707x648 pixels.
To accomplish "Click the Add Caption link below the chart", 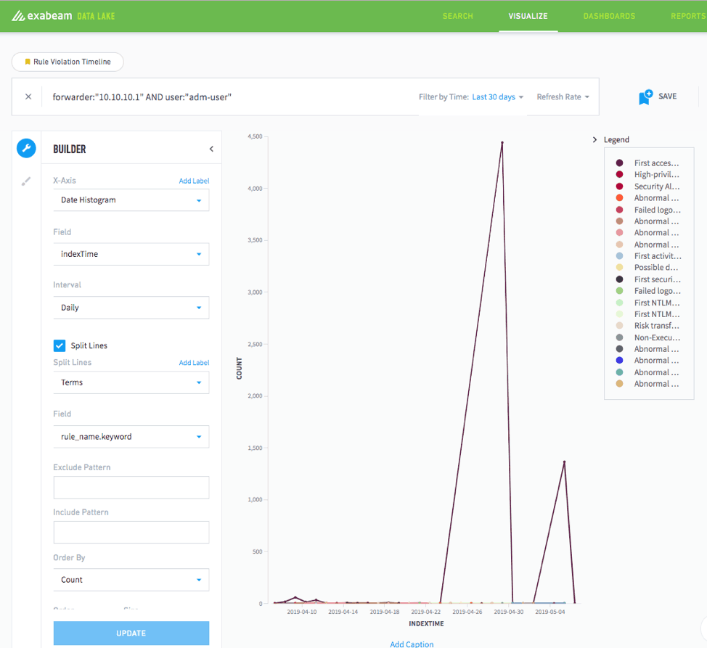I will coord(412,644).
